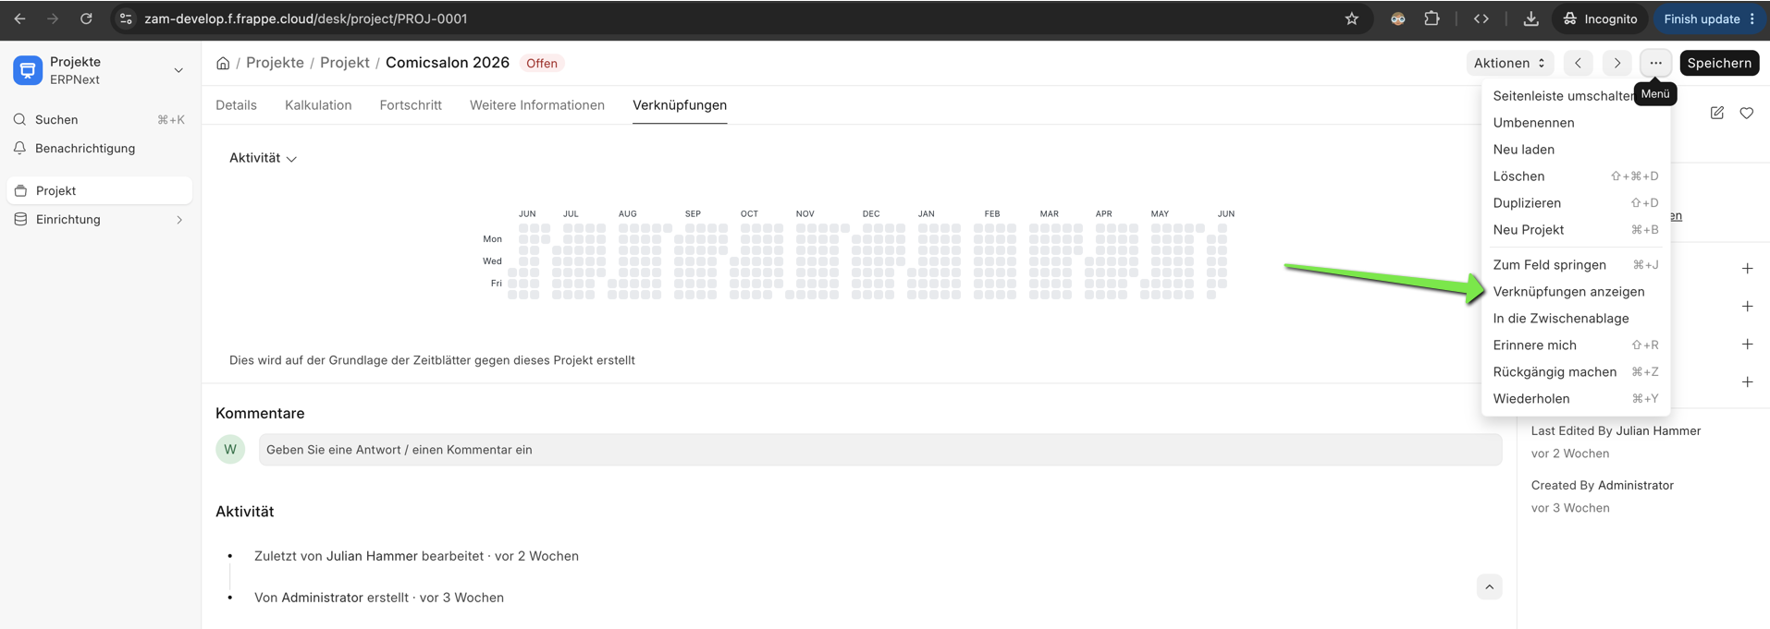Click the site info icon in address bar
The height and width of the screenshot is (629, 1770).
(127, 18)
